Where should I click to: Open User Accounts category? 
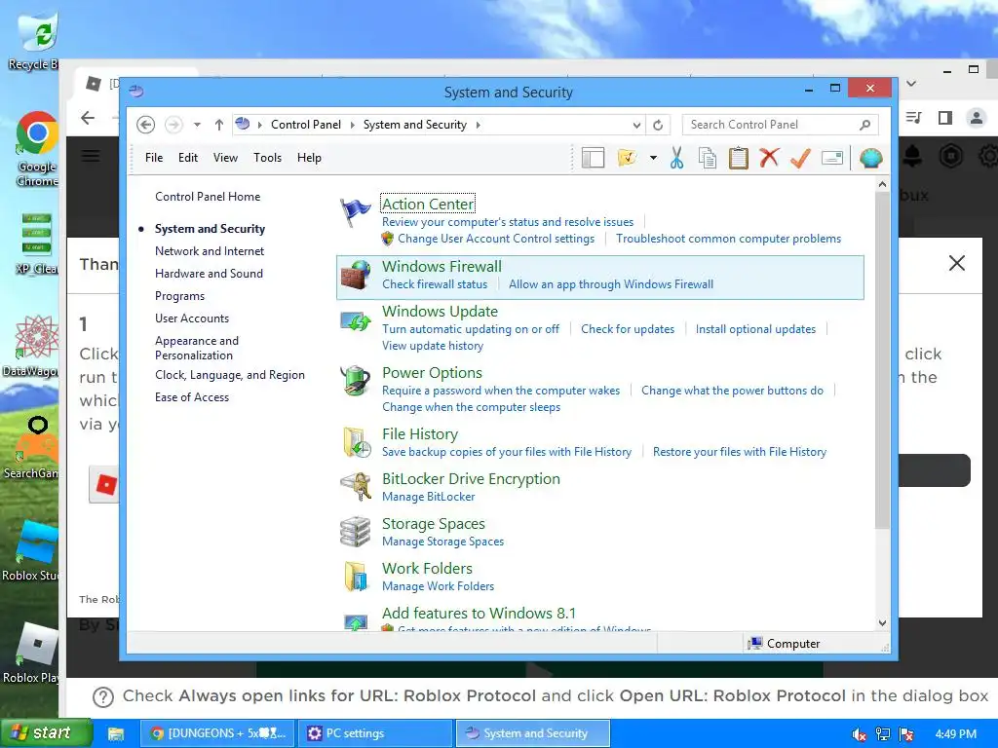tap(192, 318)
